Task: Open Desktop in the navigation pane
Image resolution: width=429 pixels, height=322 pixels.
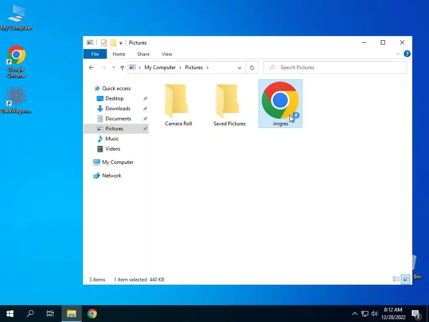Action: (114, 98)
